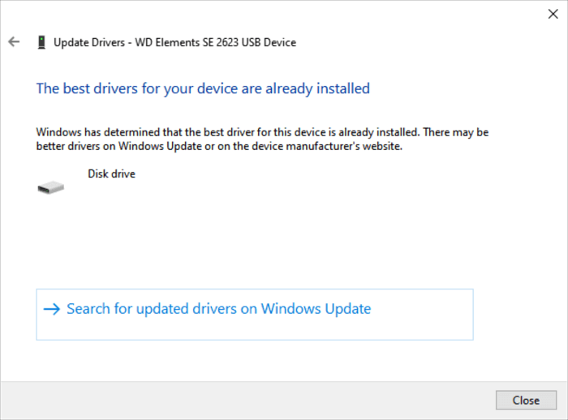Click the blue arrow beside the search link
The image size is (568, 420).
51,309
